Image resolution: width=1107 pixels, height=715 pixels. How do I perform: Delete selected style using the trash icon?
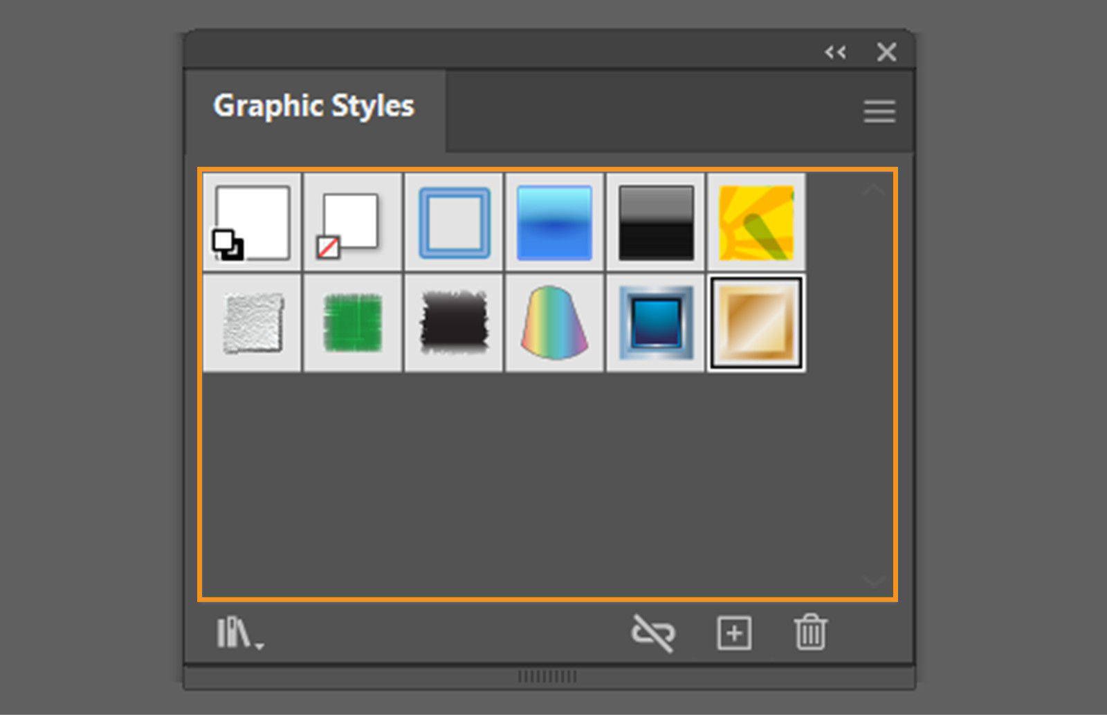pos(811,632)
